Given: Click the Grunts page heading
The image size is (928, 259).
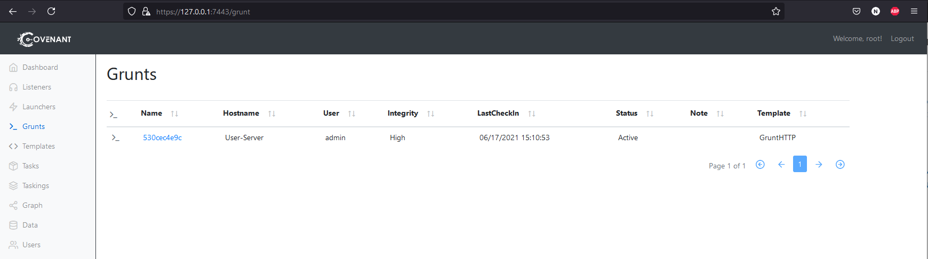Looking at the screenshot, I should tap(132, 74).
